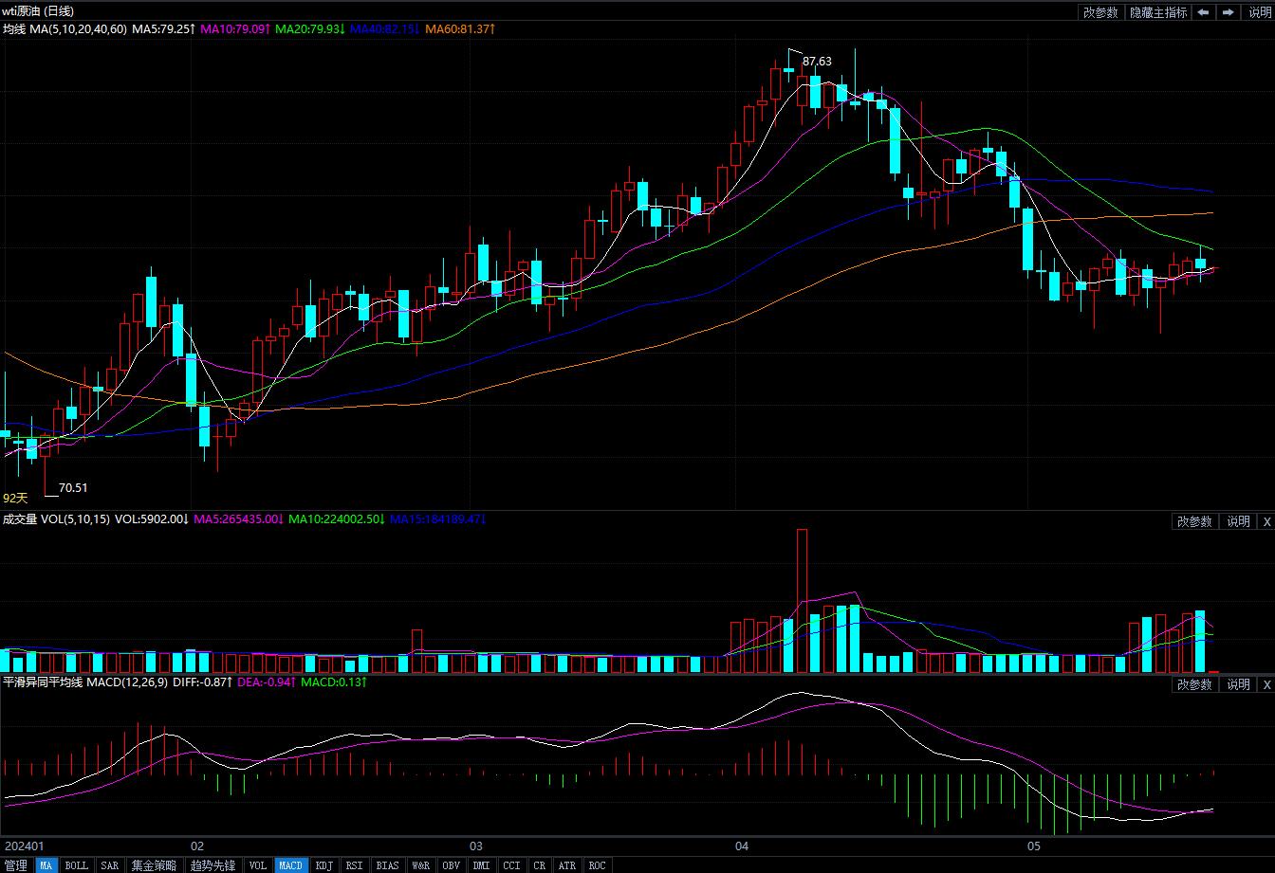
Task: Select the 集金策略 tab
Action: click(x=154, y=865)
